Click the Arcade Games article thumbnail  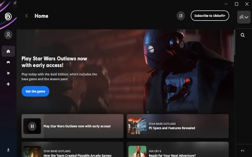(32, 151)
